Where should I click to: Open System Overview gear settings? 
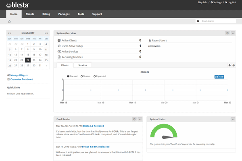227,33
